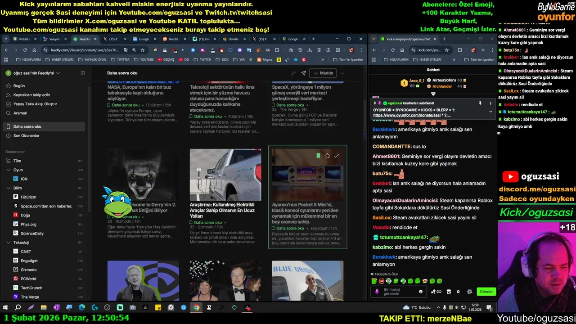Open the three-dot more options in Feedly header
The width and height of the screenshot is (576, 324).
click(342, 73)
